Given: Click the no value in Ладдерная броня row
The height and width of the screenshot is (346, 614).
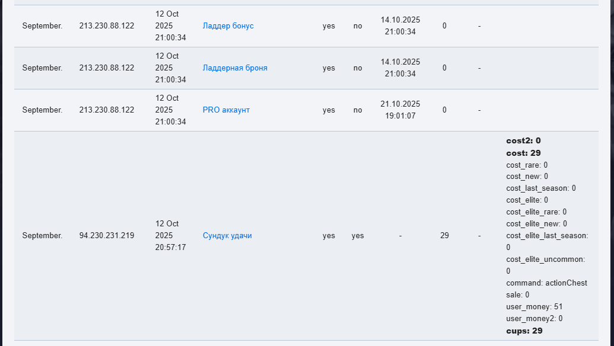Looking at the screenshot, I should coord(358,68).
